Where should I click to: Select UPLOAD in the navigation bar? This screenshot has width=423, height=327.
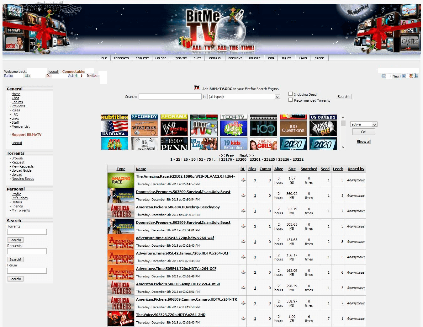pos(161,58)
